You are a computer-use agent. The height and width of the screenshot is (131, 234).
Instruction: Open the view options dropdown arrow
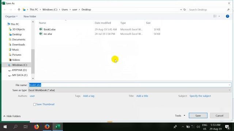click(219, 16)
